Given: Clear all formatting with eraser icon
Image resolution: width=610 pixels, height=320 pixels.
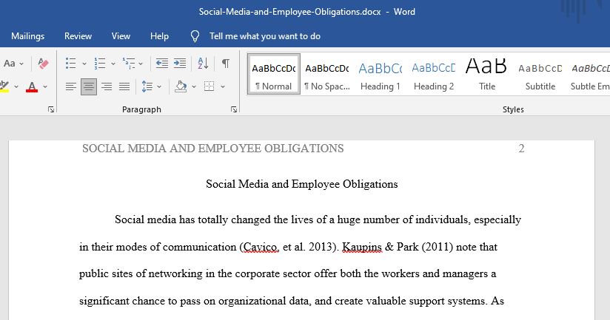Looking at the screenshot, I should pyautogui.click(x=43, y=64).
